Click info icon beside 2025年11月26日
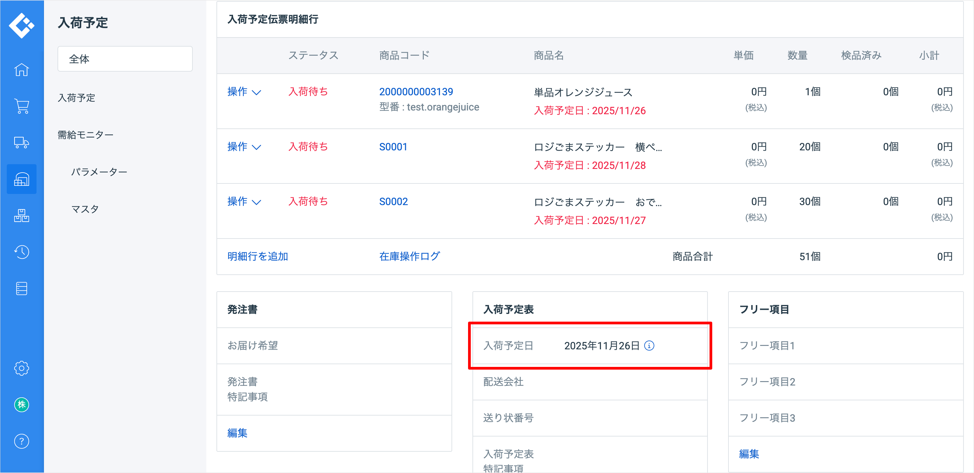 649,346
